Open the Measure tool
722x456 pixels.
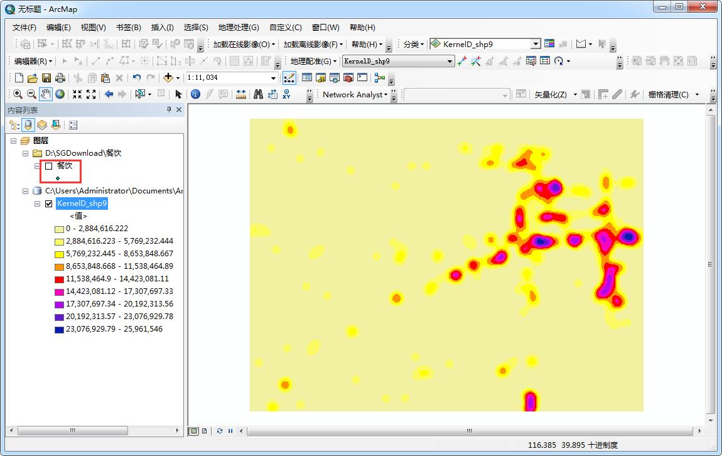[242, 94]
